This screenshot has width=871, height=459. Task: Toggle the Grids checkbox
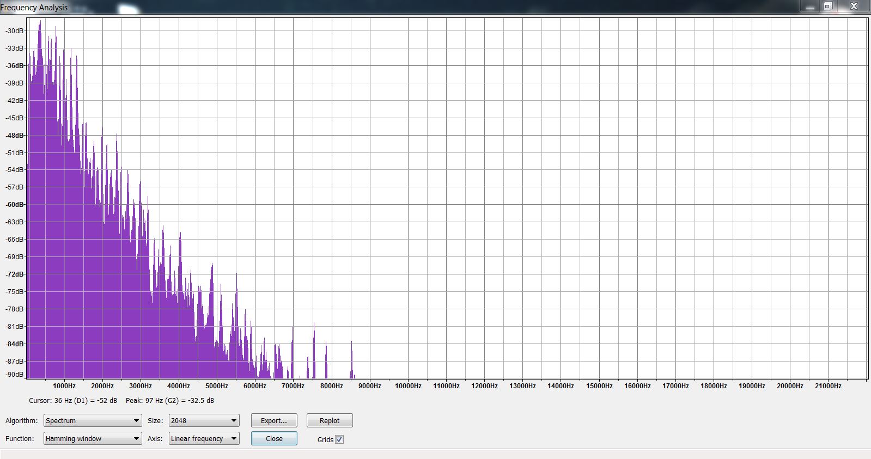point(339,439)
